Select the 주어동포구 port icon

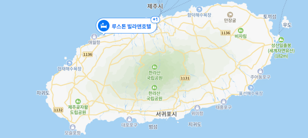[x=260, y=71]
